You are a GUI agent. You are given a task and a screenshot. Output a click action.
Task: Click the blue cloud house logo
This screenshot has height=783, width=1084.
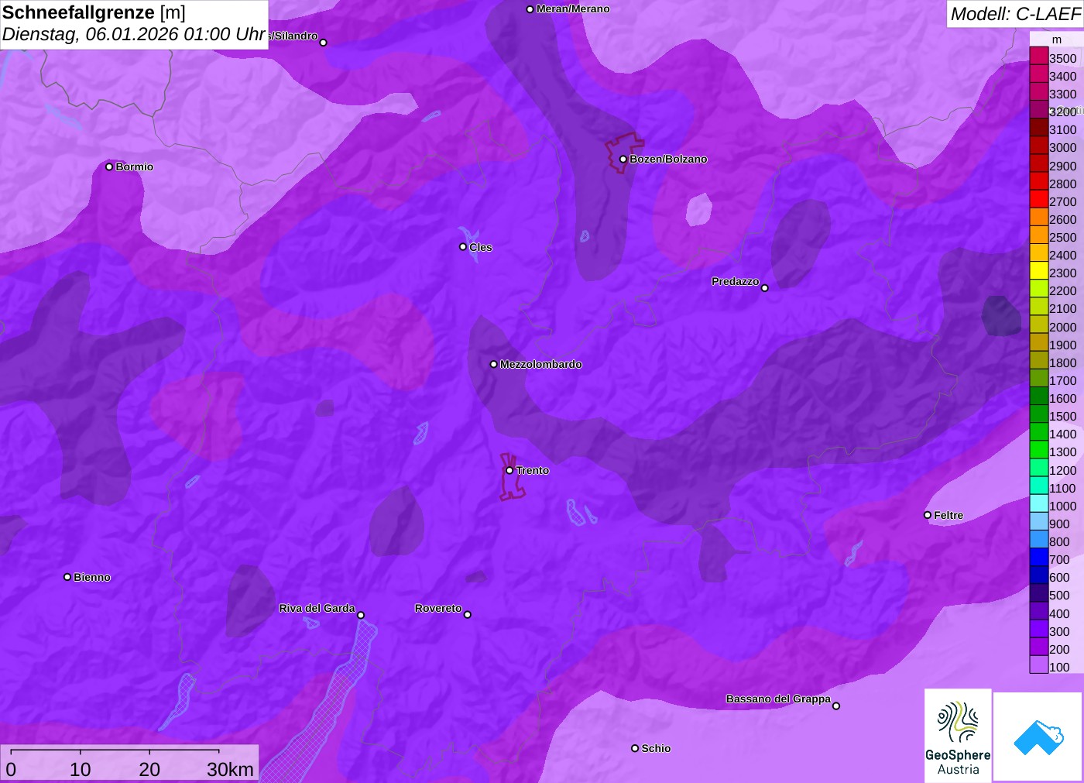click(1038, 737)
